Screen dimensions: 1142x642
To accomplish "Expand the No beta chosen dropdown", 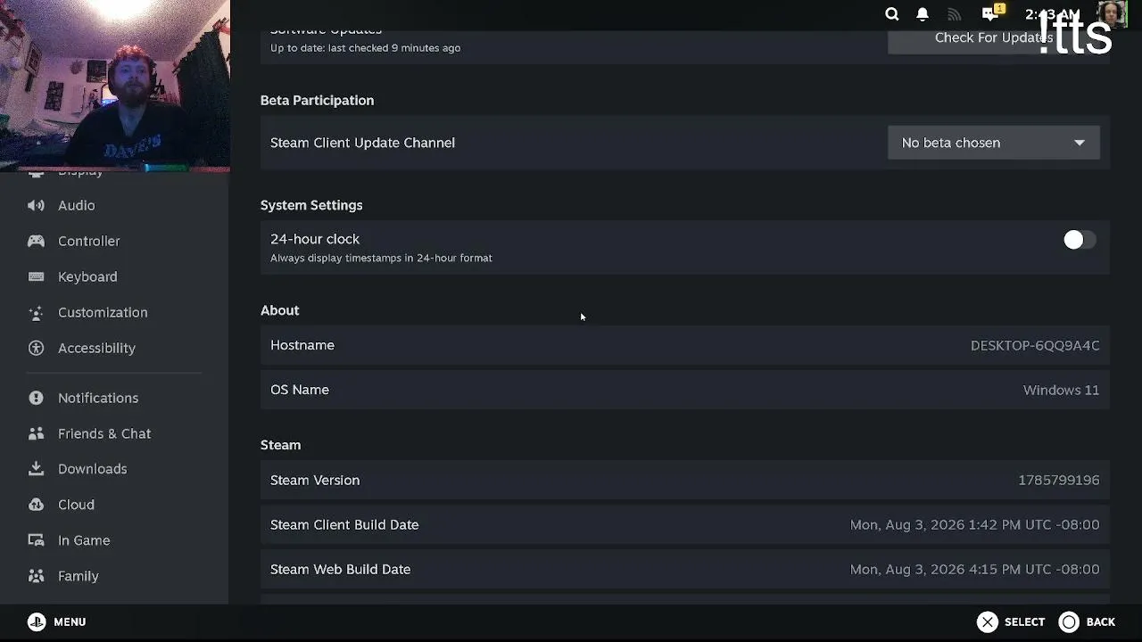I will pos(994,143).
